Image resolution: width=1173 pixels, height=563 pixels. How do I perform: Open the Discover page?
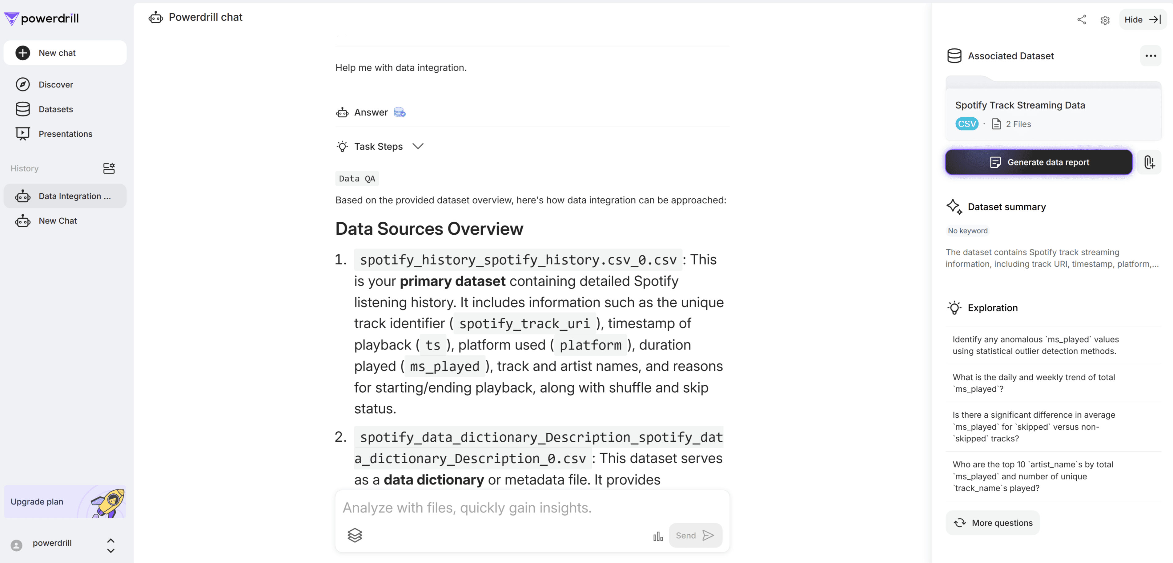(65, 84)
